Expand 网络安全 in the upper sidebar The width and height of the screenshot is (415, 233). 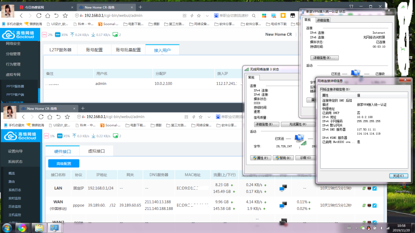(13, 44)
